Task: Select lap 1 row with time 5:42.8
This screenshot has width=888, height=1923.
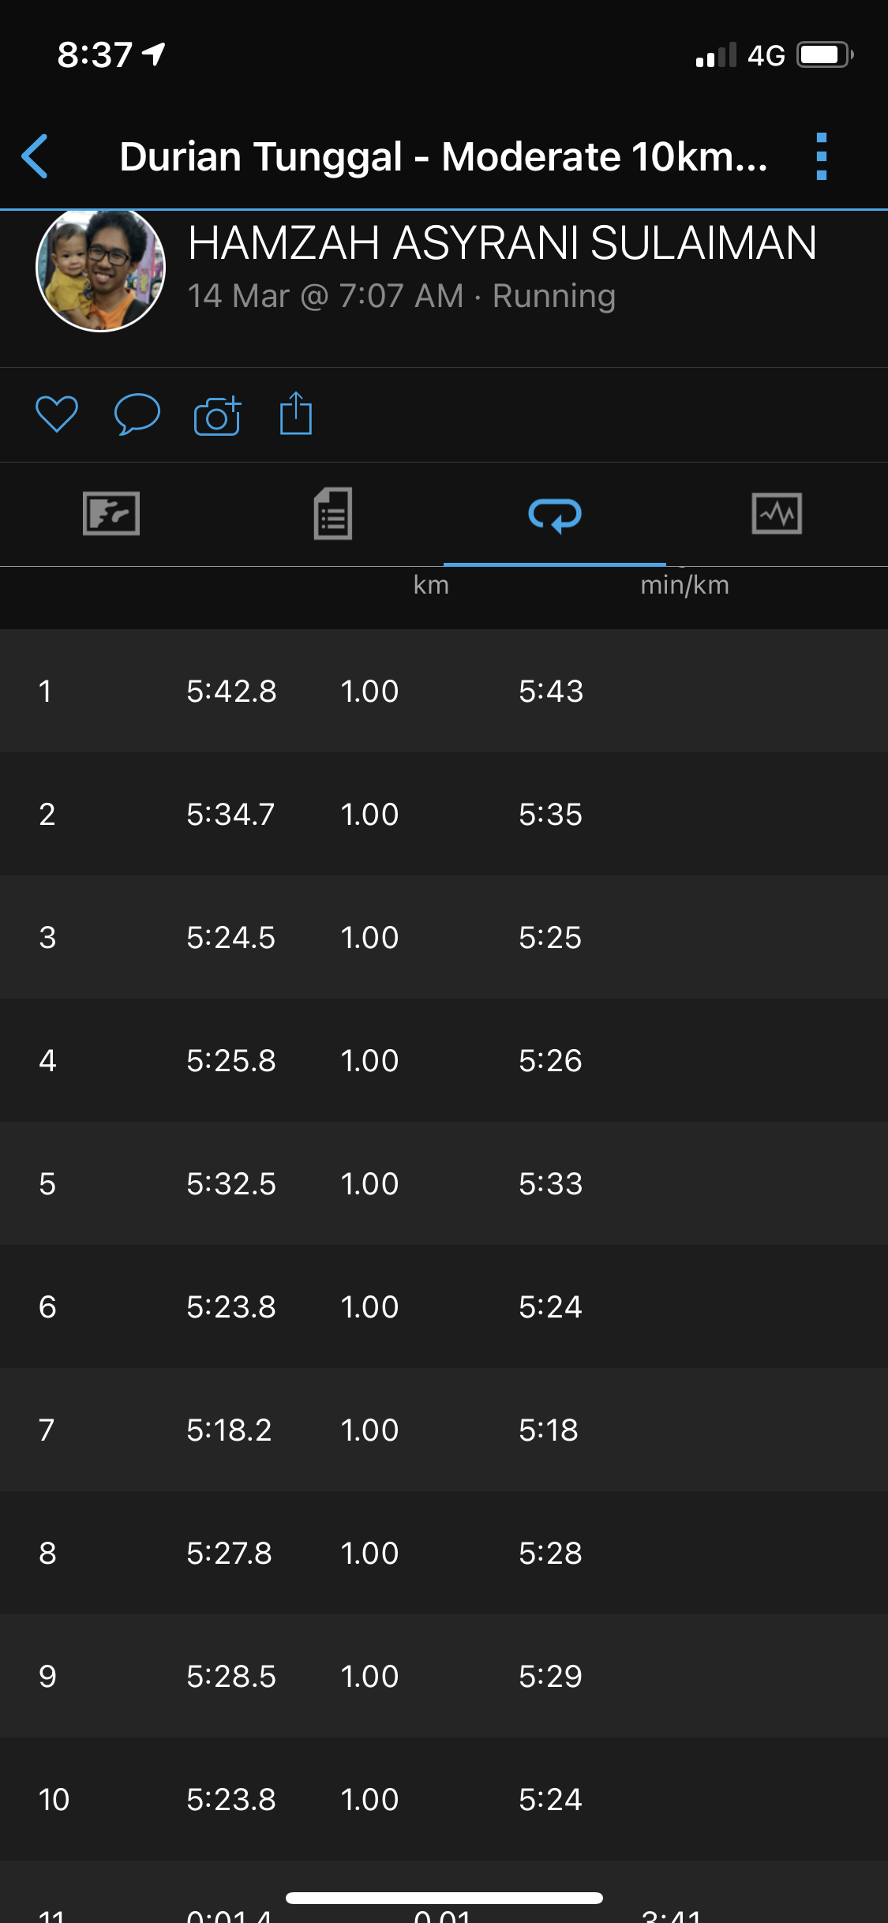Action: [x=444, y=691]
